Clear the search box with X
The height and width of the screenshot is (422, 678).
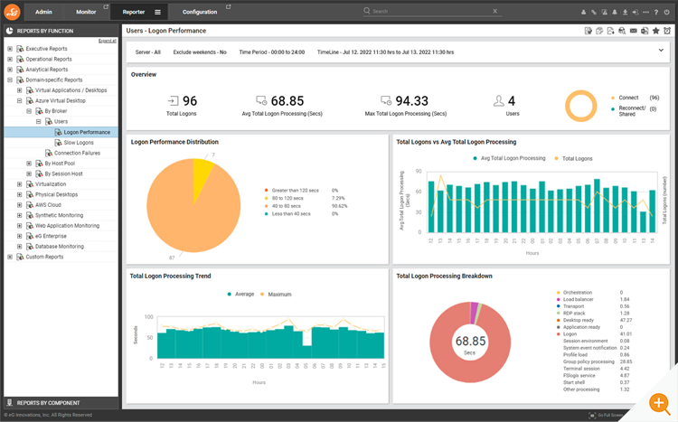[495, 11]
